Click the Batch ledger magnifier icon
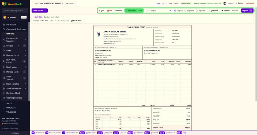Viewport: 257px width, 135px height. [3, 67]
